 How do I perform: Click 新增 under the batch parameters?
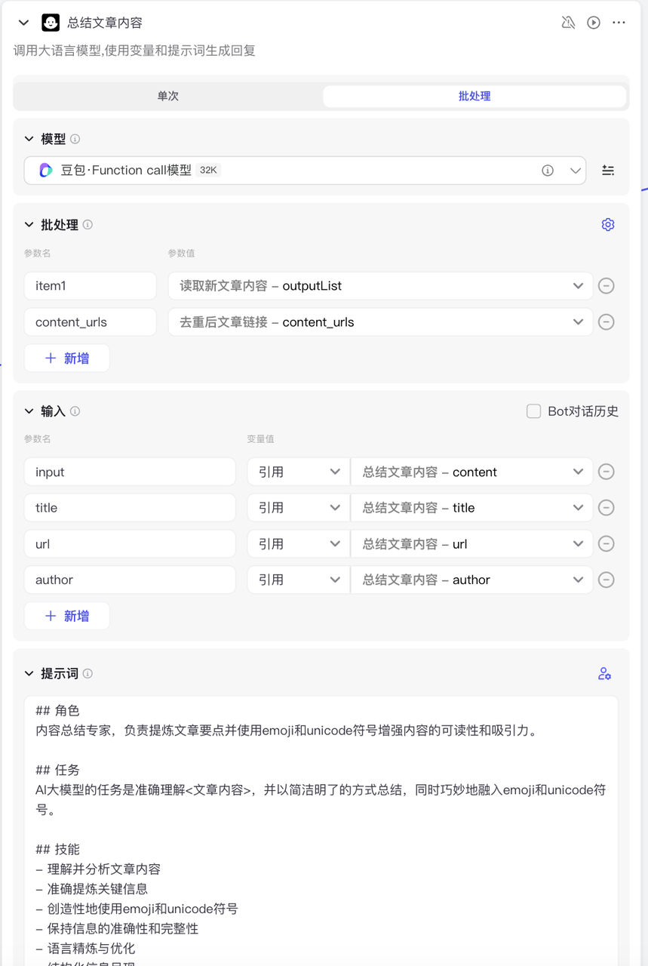pyautogui.click(x=66, y=358)
